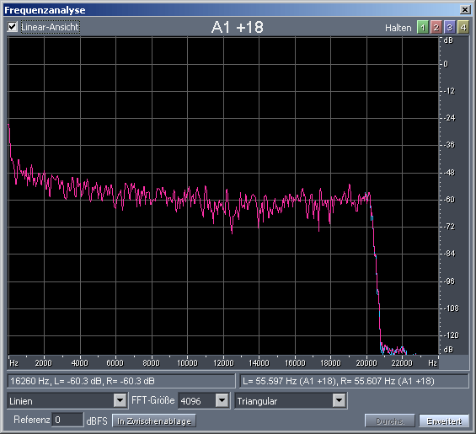The width and height of the screenshot is (476, 434).
Task: Uncheck the Linear-Ansicht checkbox
Action: pyautogui.click(x=13, y=27)
